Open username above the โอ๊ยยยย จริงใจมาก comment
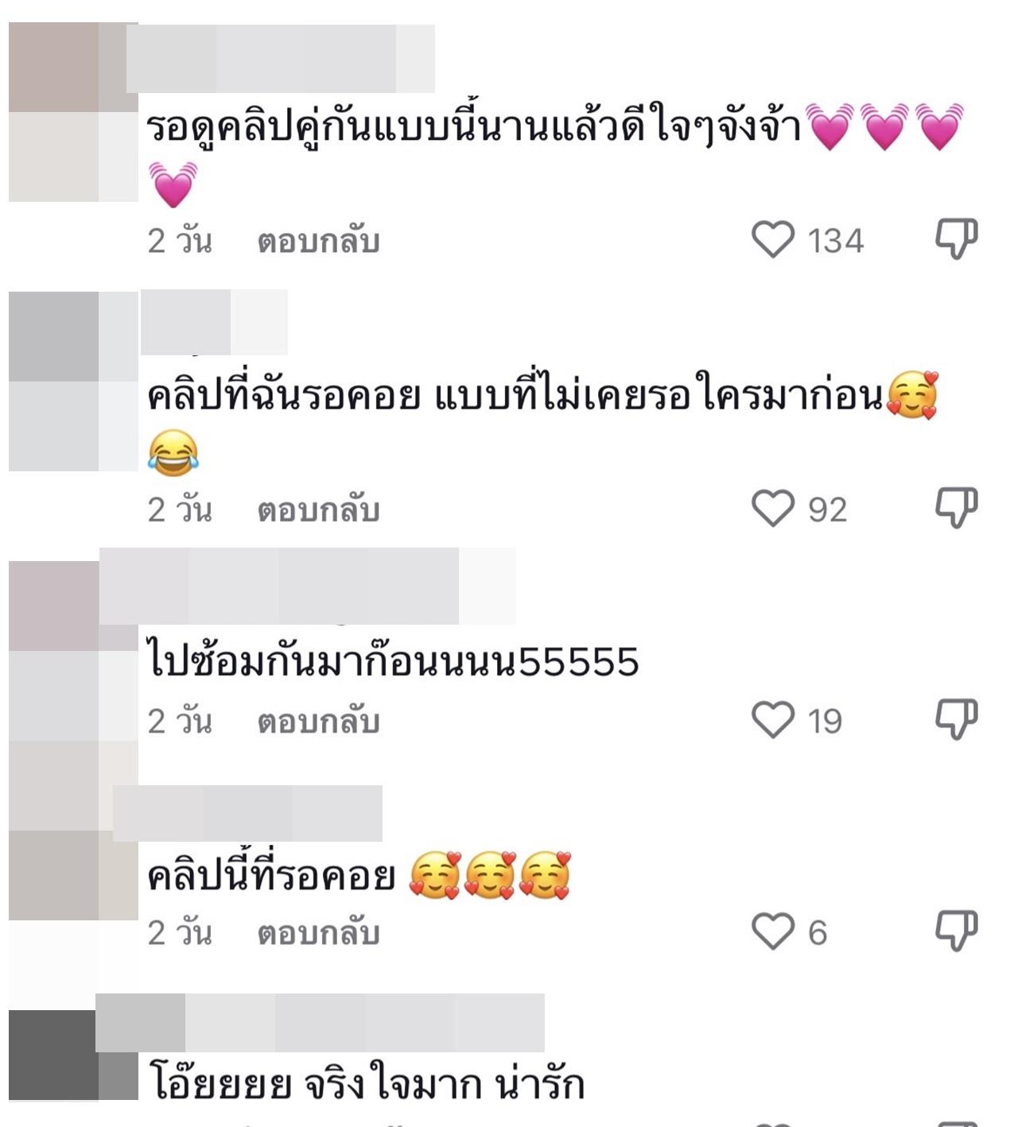 pyautogui.click(x=320, y=1022)
